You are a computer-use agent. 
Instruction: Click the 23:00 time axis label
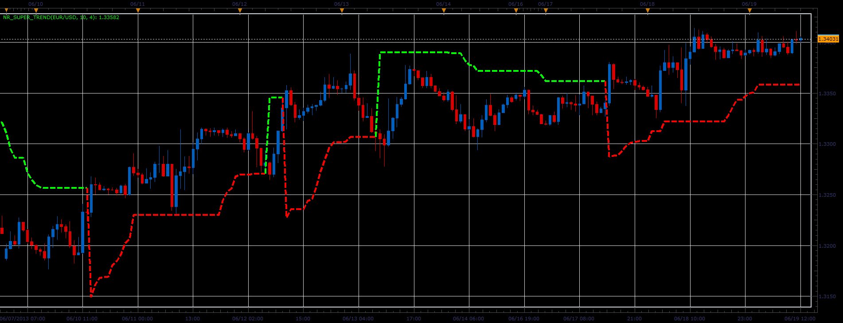745,319
